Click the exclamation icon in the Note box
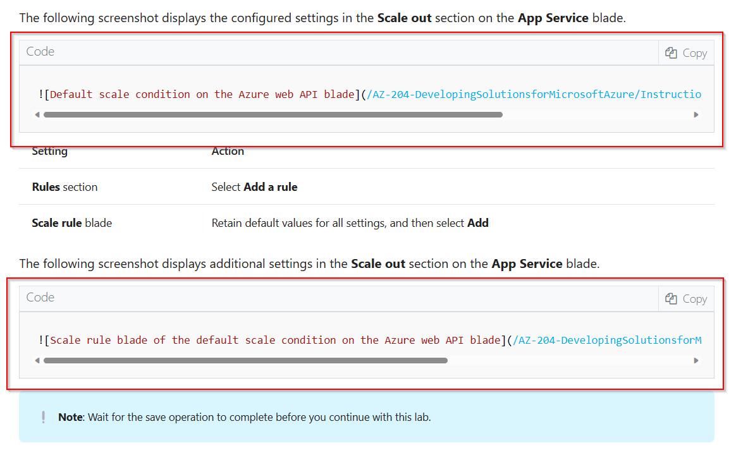The width and height of the screenshot is (736, 455). (x=43, y=417)
